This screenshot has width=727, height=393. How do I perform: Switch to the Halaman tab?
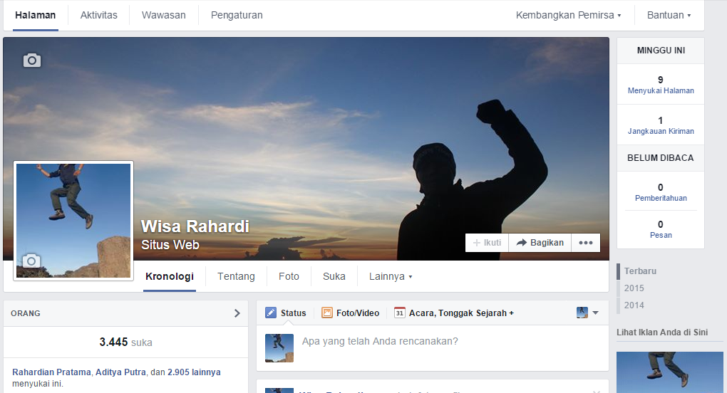tap(35, 15)
